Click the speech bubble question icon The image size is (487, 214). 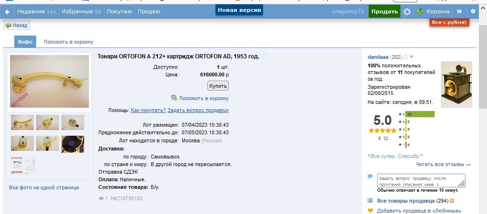point(370,177)
